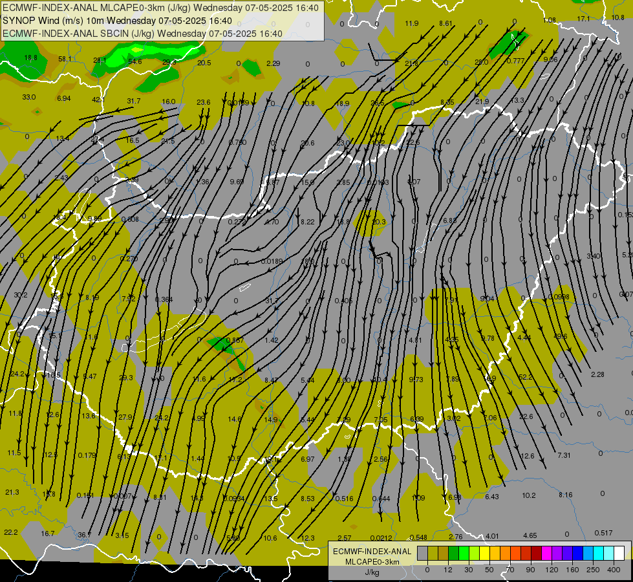
Task: Select the bright green legend swatch
Action: click(464, 553)
